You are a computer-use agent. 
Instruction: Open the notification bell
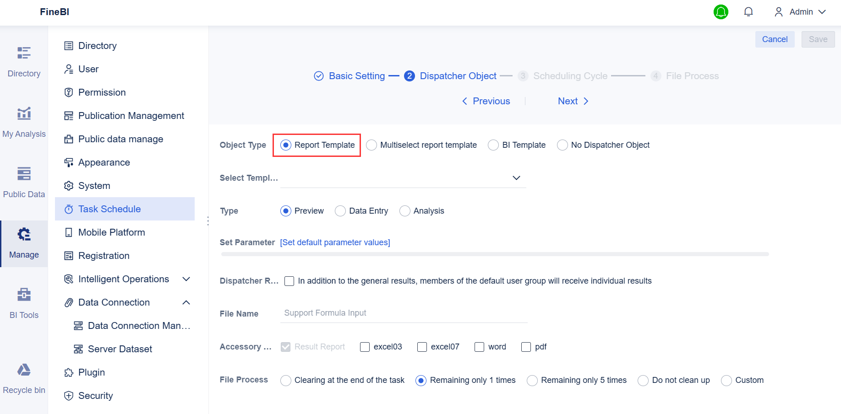[x=748, y=12]
